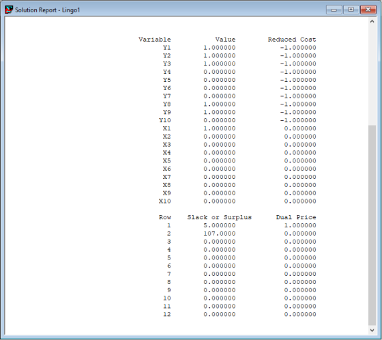Select row number 3
The height and width of the screenshot is (340, 382).
(x=169, y=242)
